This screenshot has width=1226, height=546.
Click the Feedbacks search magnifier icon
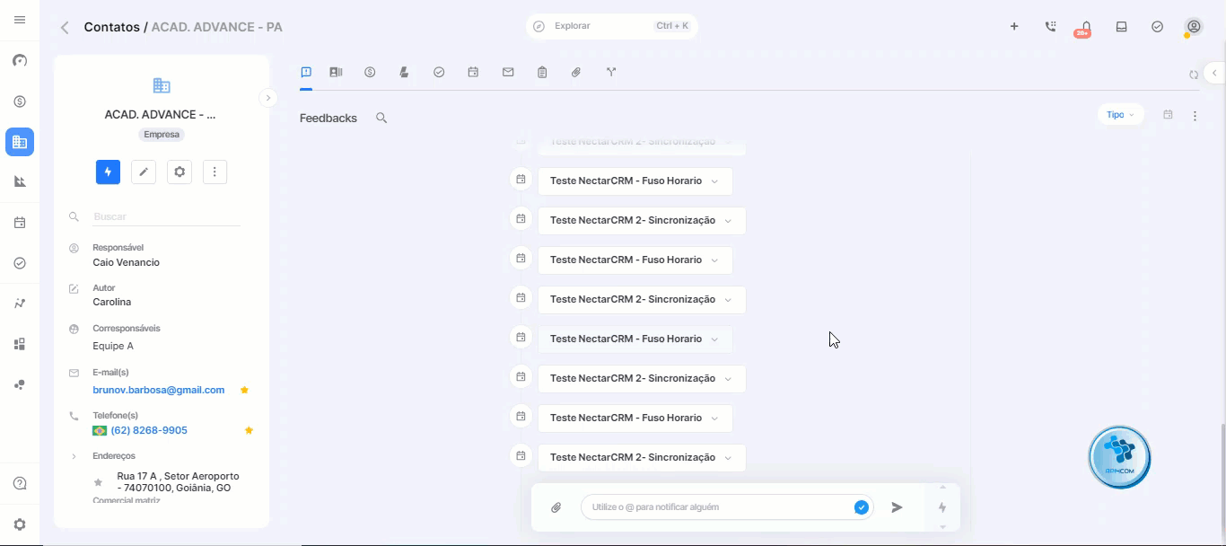(x=381, y=118)
